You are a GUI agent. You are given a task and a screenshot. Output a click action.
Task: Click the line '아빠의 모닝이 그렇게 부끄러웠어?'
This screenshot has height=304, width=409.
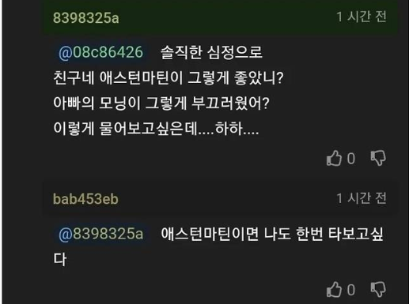pyautogui.click(x=161, y=103)
